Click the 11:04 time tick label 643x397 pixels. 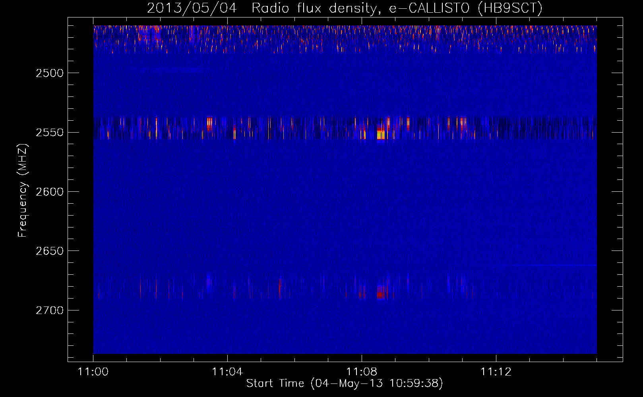[227, 372]
